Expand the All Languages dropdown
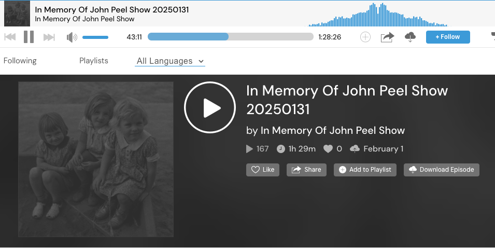 pyautogui.click(x=170, y=61)
